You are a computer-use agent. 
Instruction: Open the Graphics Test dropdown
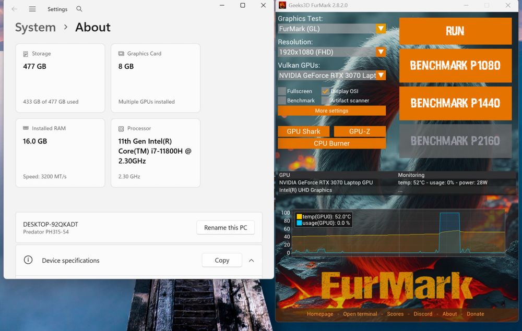click(381, 29)
